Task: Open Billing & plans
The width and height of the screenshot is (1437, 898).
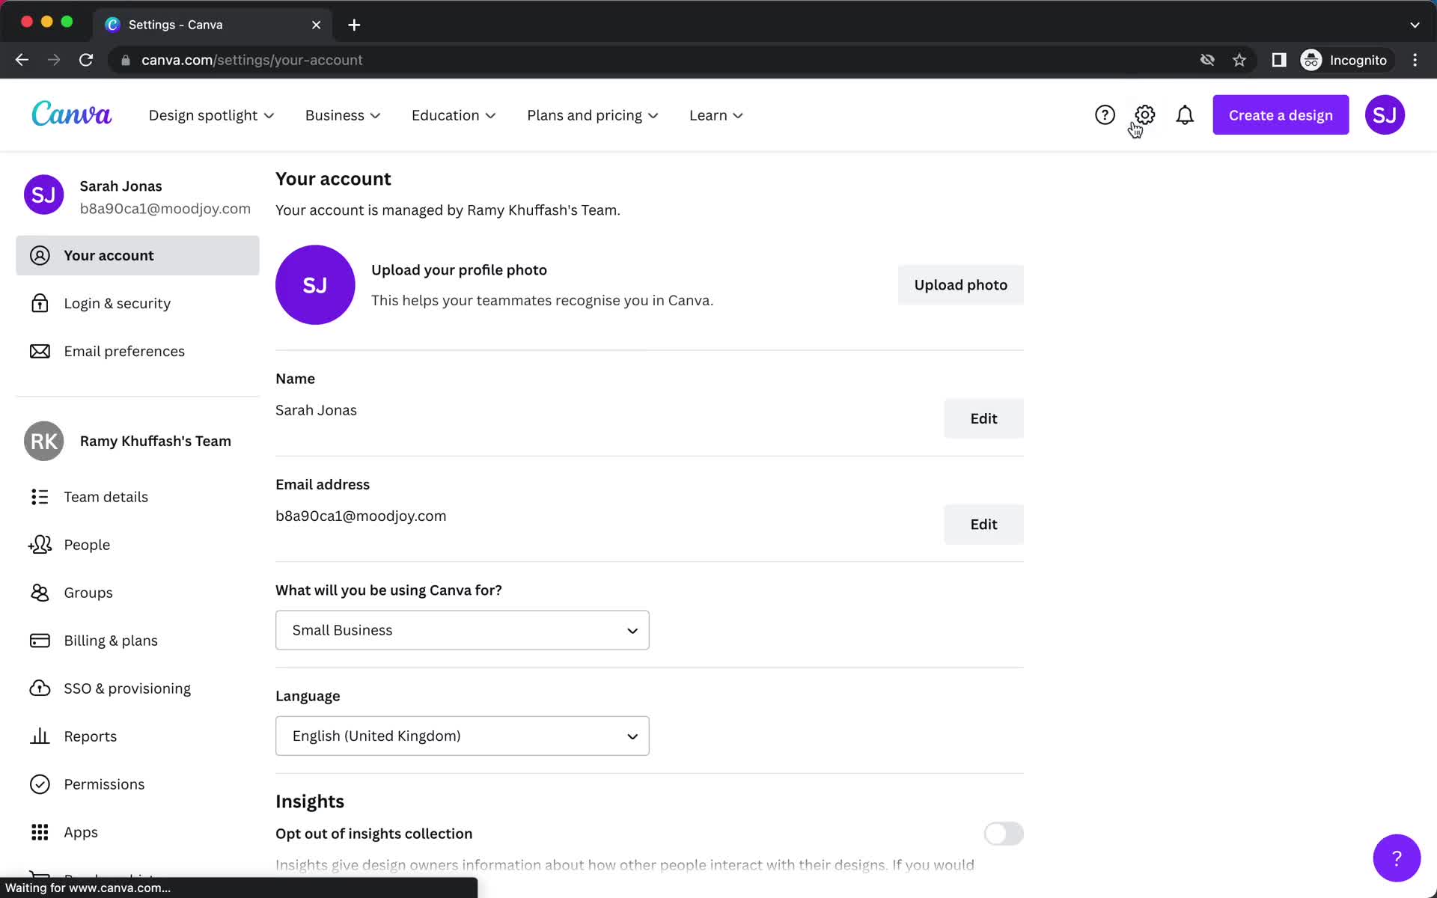Action: click(x=138, y=641)
